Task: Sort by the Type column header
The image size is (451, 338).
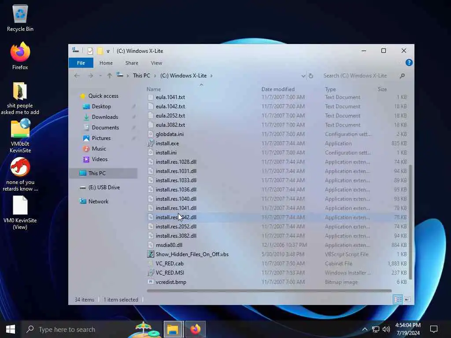Action: click(x=330, y=89)
